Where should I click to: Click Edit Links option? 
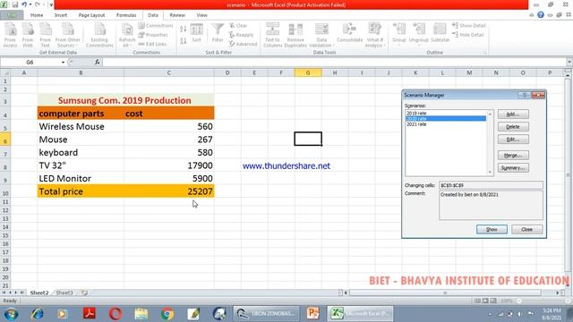(x=152, y=44)
